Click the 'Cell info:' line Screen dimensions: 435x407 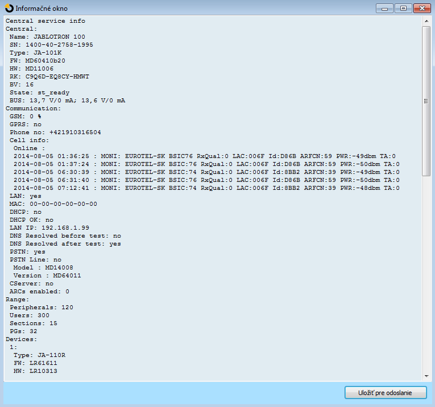(30, 140)
